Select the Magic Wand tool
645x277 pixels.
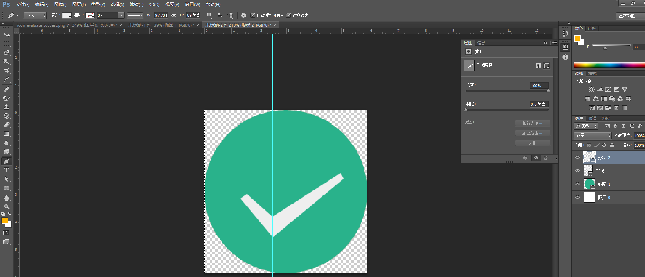click(6, 62)
